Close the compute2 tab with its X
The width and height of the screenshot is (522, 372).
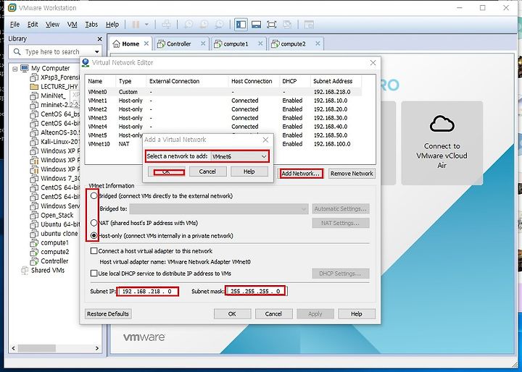318,43
